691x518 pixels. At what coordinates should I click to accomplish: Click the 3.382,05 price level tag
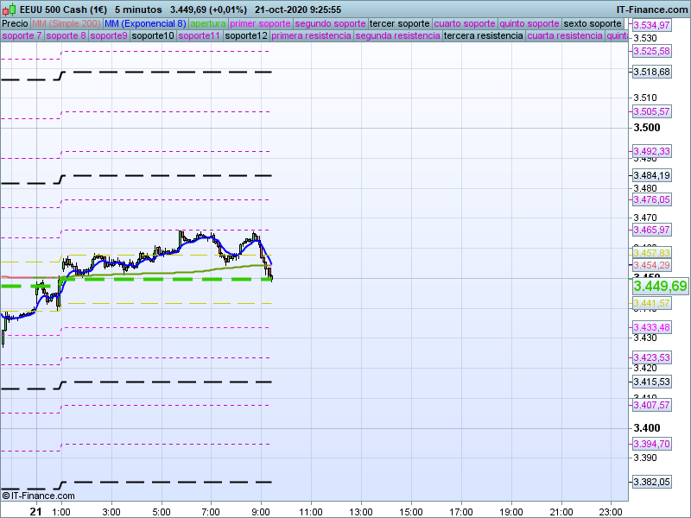pos(652,482)
